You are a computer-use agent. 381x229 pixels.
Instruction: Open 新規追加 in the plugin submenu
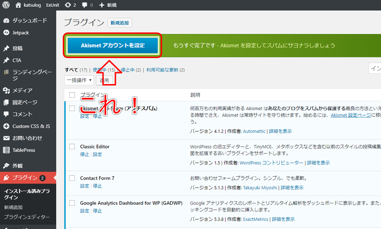pos(13,208)
